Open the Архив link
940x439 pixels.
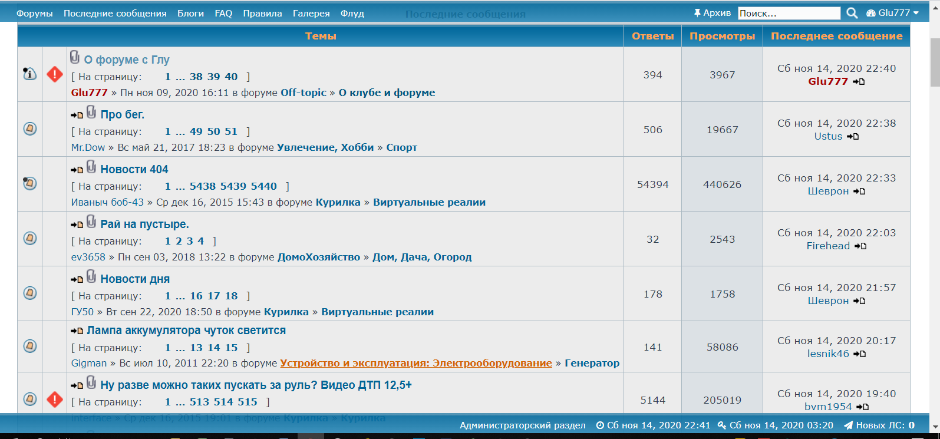coord(712,13)
